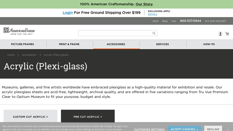View the exclusions Details link
This screenshot has height=131, width=233.
tap(152, 14)
